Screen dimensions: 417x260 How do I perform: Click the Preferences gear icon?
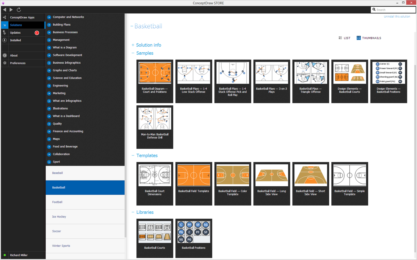pos(4,63)
